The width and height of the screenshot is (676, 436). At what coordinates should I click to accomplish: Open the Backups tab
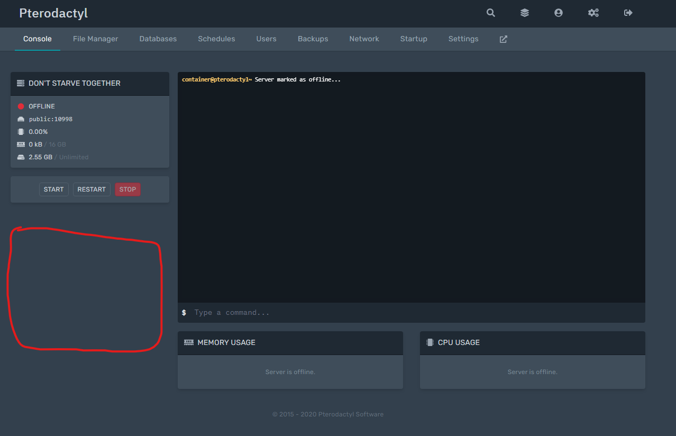(x=313, y=39)
